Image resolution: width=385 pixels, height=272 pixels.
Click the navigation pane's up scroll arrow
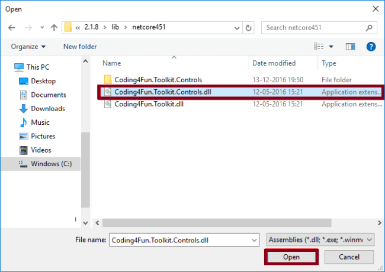coord(85,61)
